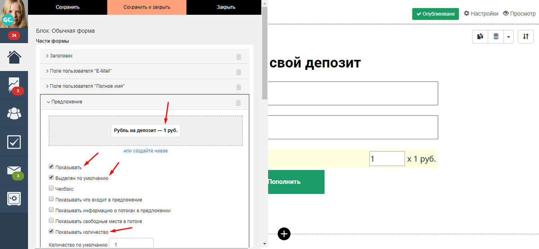Delete the Полное имя field form part
The image size is (539, 249).
pos(239,87)
